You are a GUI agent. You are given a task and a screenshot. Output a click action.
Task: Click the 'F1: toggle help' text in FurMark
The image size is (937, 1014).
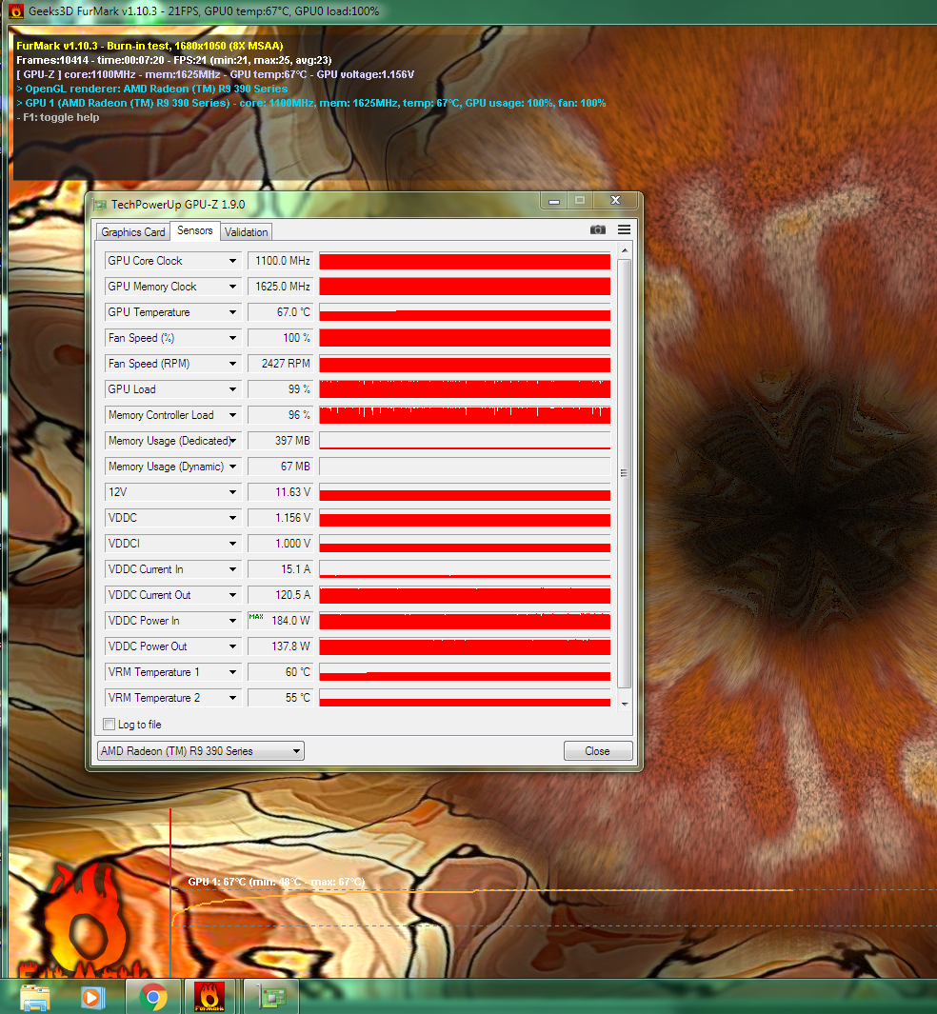point(61,118)
